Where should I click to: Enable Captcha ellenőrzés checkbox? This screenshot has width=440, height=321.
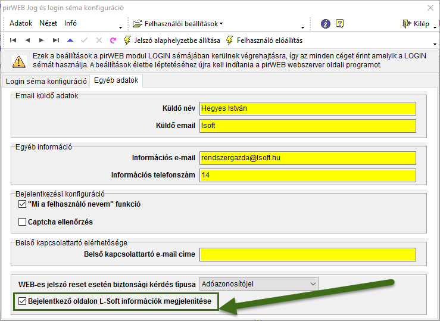pyautogui.click(x=23, y=222)
